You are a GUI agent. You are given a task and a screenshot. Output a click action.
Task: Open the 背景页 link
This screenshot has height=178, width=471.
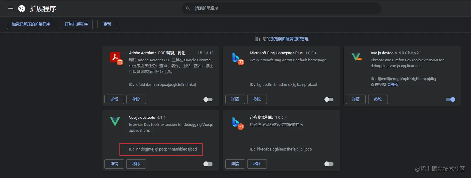pyautogui.click(x=393, y=84)
